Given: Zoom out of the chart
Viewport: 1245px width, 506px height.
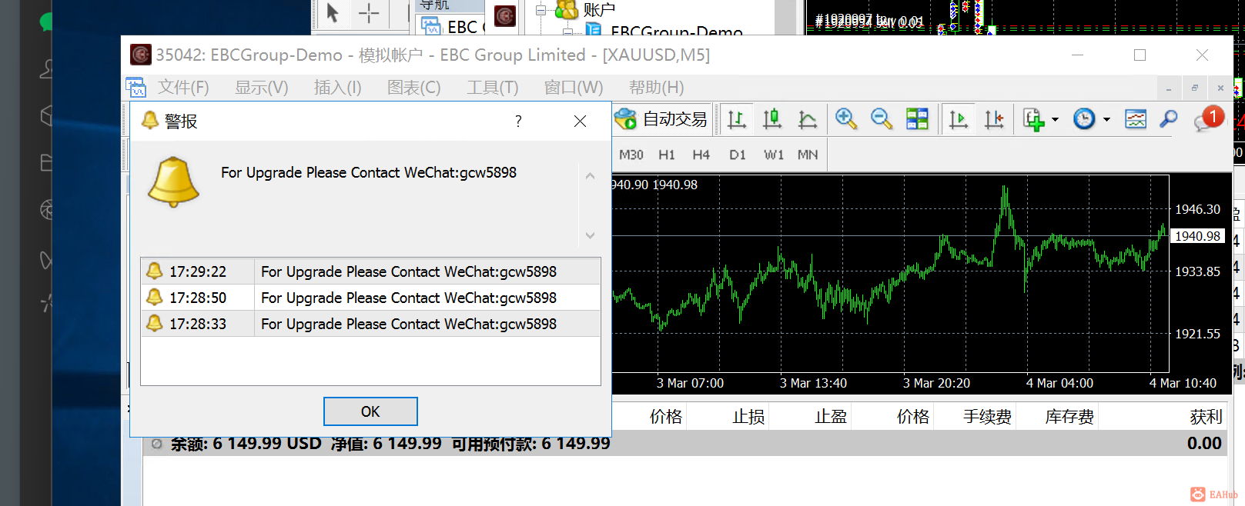Looking at the screenshot, I should coord(882,119).
